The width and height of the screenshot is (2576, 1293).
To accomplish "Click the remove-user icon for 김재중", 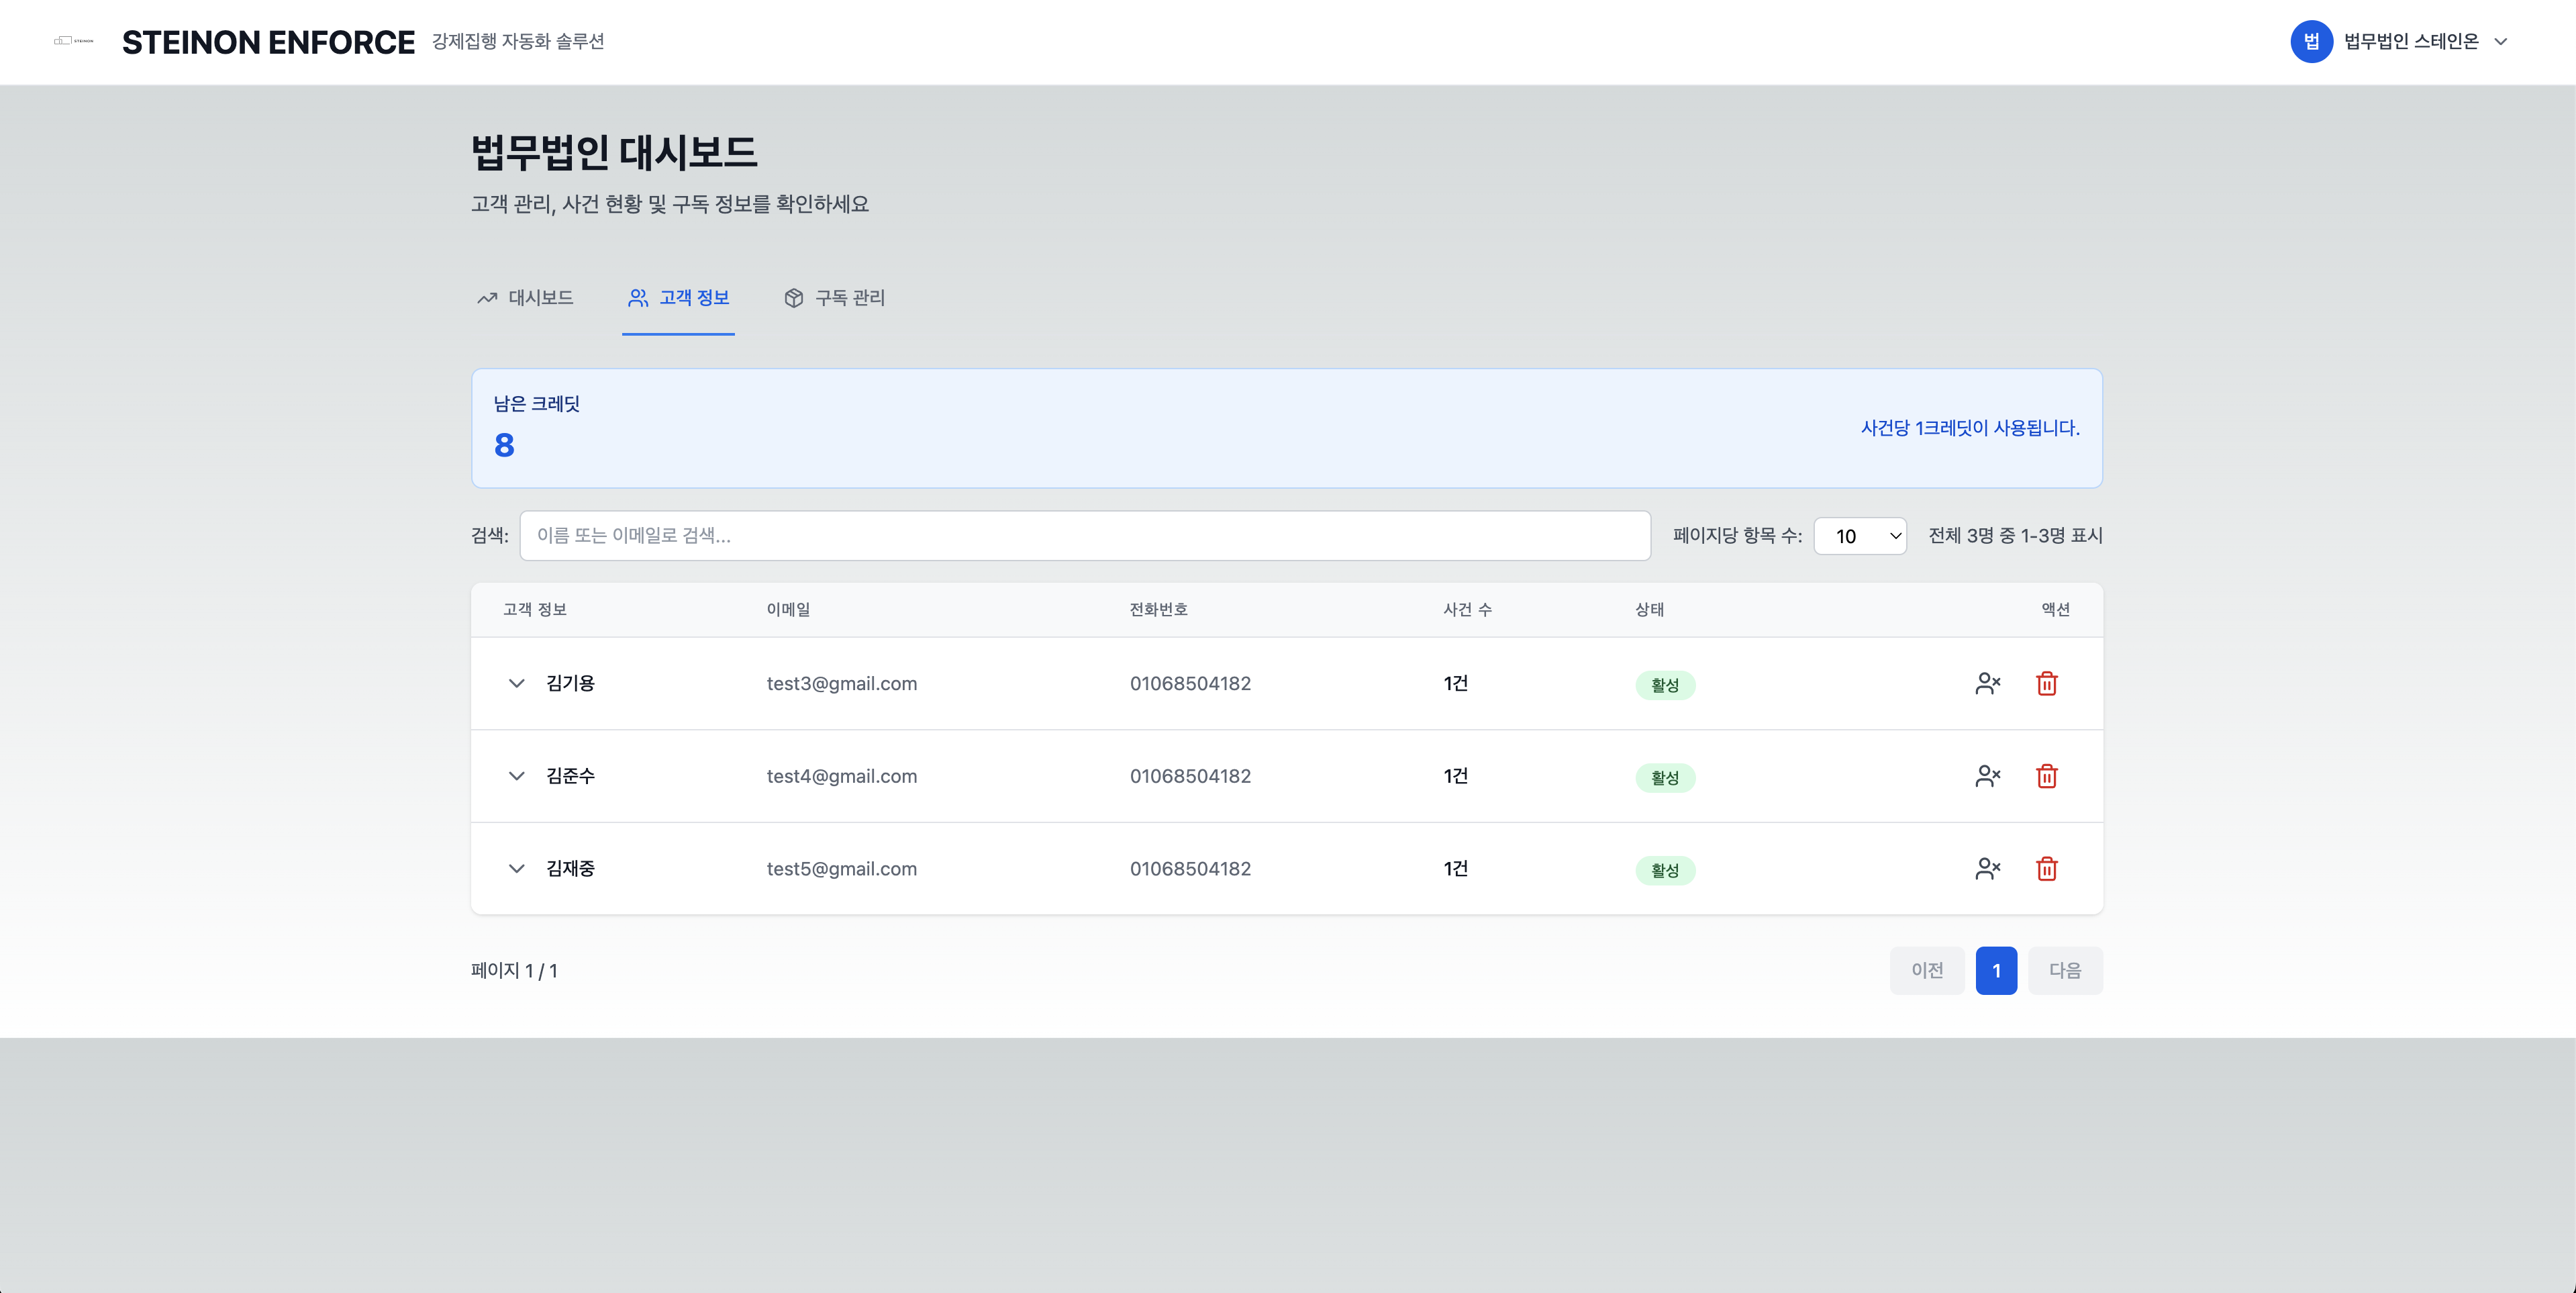I will tap(1987, 868).
